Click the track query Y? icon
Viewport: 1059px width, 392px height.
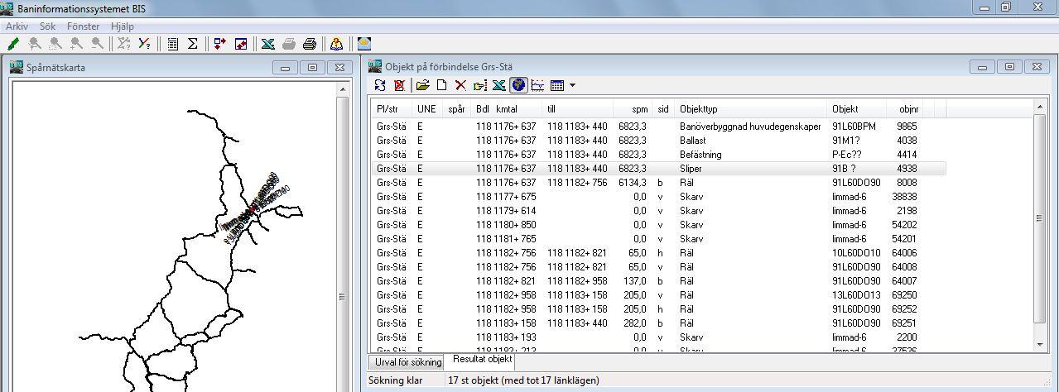coord(145,44)
